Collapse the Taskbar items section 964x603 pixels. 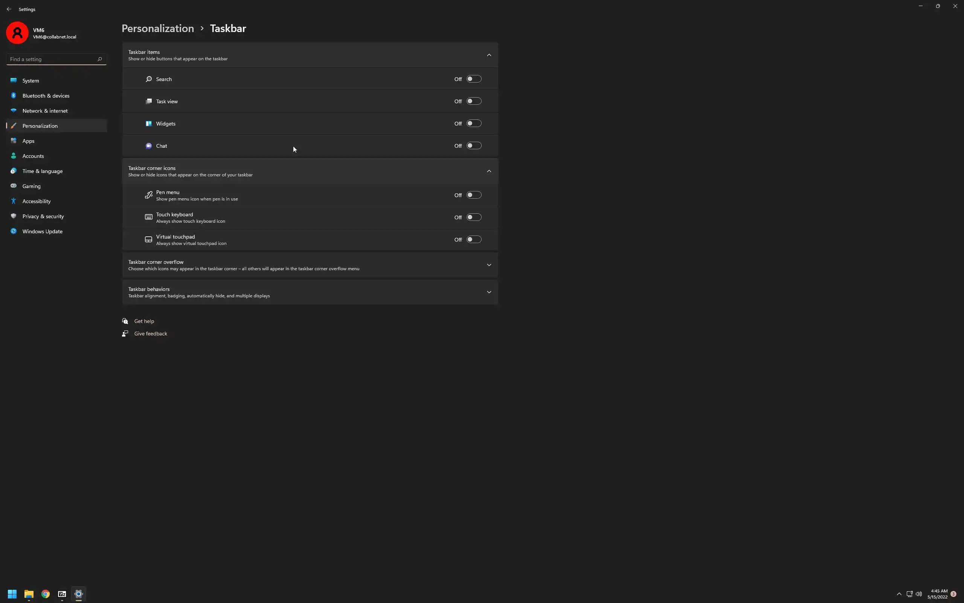point(489,55)
